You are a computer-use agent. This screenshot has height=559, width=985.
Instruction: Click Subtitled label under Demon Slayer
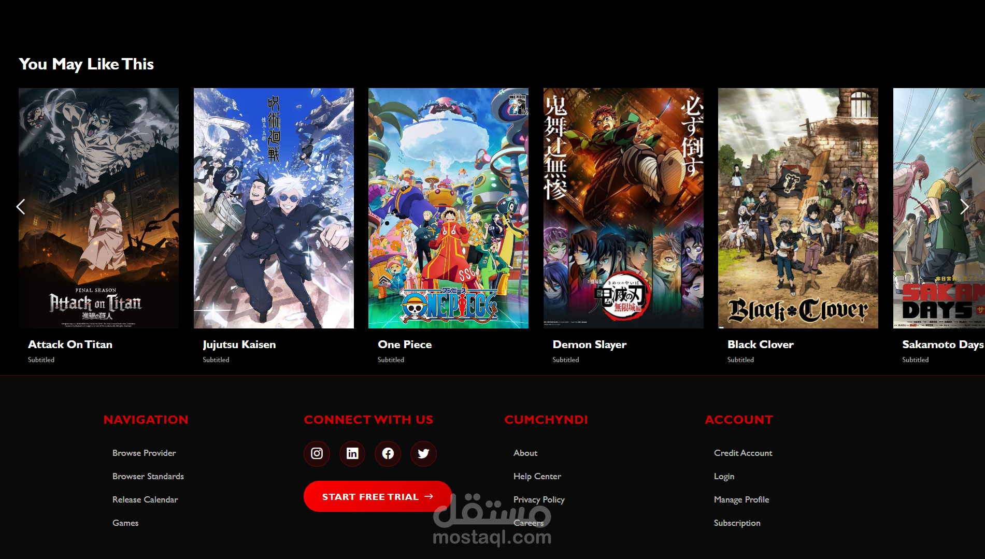565,360
